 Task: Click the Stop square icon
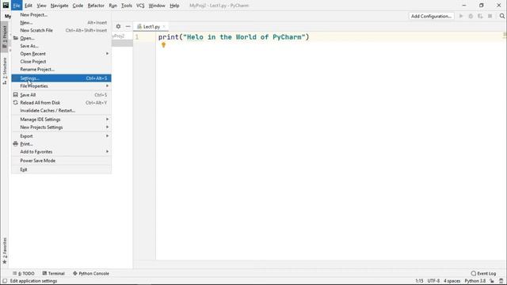490,16
